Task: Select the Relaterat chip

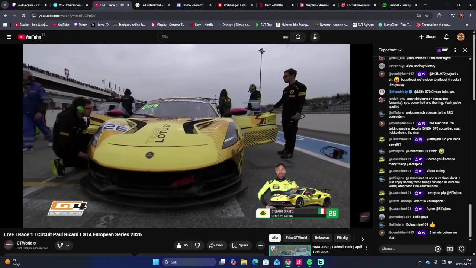Action: (x=322, y=238)
